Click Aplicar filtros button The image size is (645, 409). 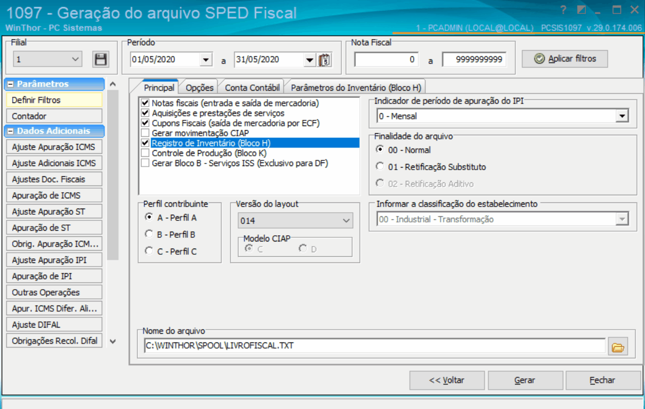(565, 59)
